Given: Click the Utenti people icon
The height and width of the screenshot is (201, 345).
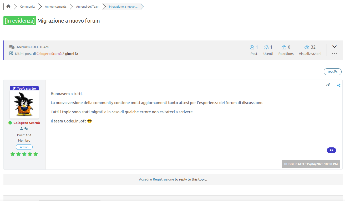Looking at the screenshot, I should point(266,47).
